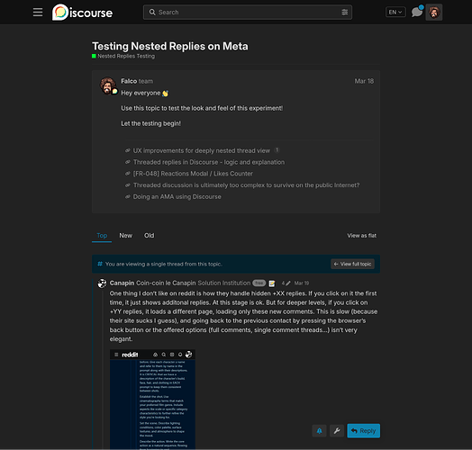Open the Mar 19 post date link
Screen dimensions: 472x450
coord(302,283)
